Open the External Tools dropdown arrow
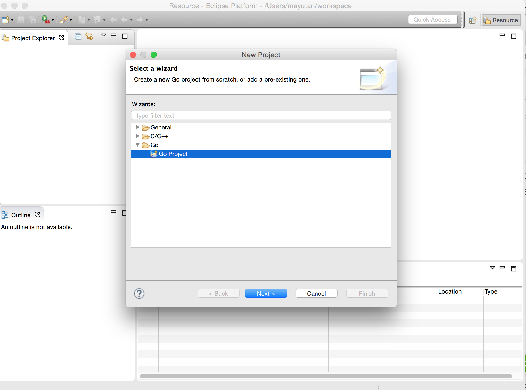526x390 pixels. pyautogui.click(x=53, y=20)
